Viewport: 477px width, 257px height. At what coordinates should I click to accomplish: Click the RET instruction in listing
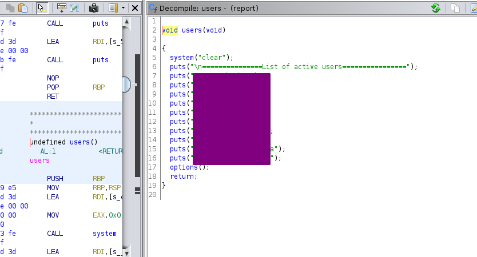[x=53, y=97]
